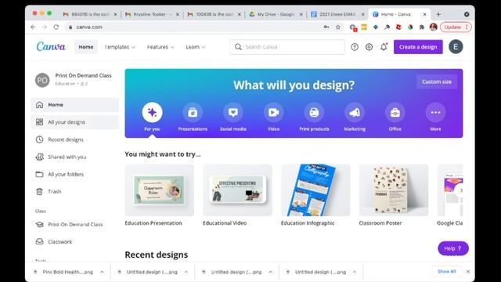
Task: Reload the canva.com page
Action: coord(56,27)
